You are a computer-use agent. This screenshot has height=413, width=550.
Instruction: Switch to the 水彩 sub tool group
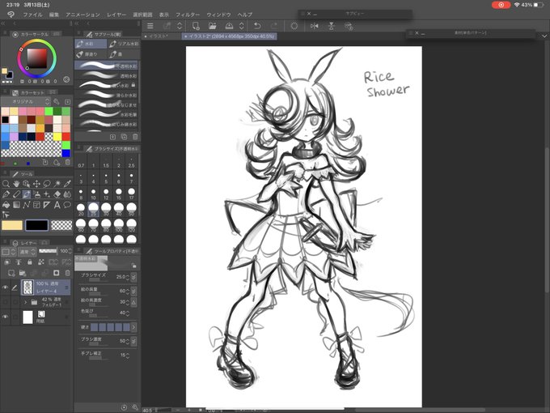pyautogui.click(x=91, y=44)
